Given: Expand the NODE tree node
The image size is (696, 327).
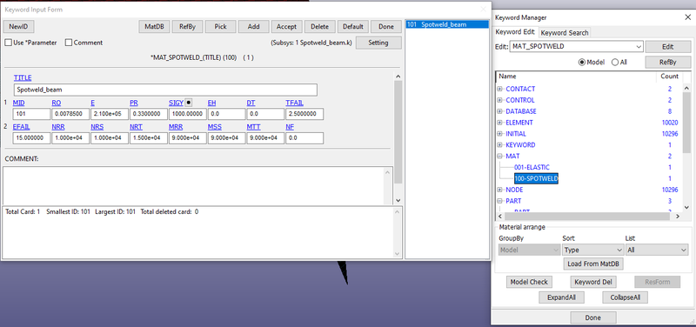Looking at the screenshot, I should pos(499,190).
